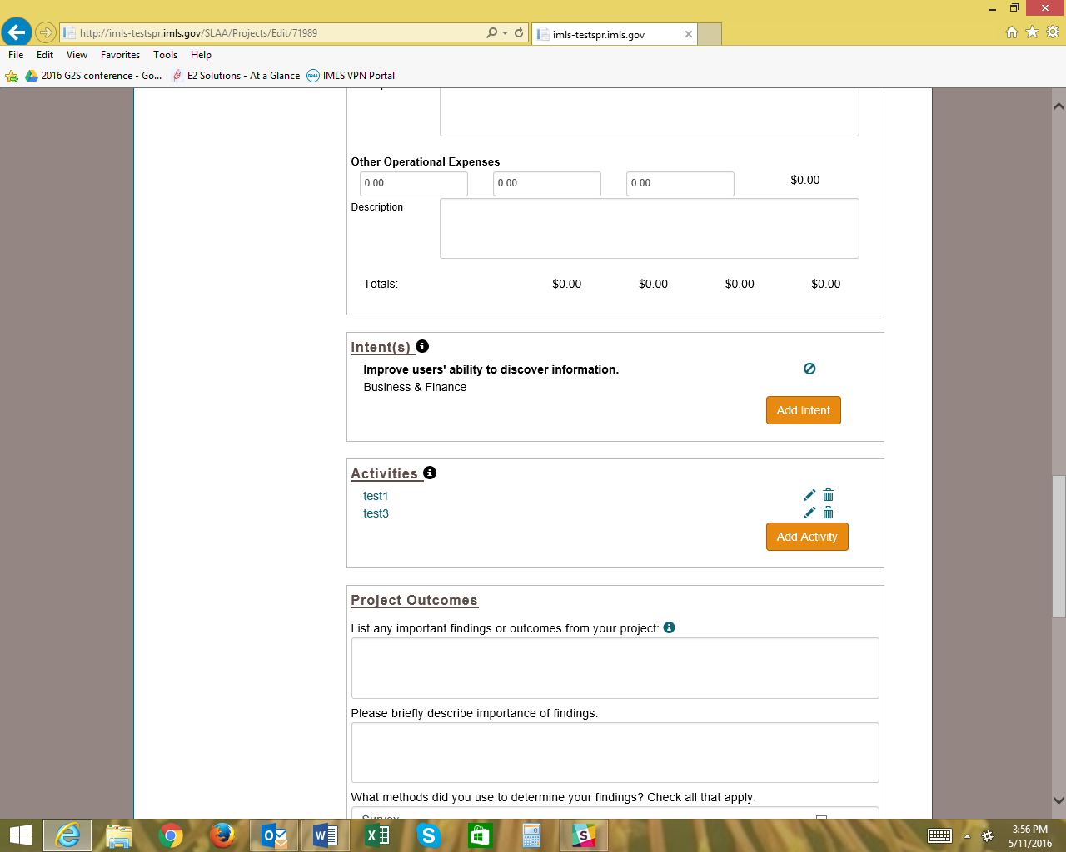Image resolution: width=1066 pixels, height=852 pixels.
Task: Refresh the page with the reload icon
Action: (x=519, y=33)
